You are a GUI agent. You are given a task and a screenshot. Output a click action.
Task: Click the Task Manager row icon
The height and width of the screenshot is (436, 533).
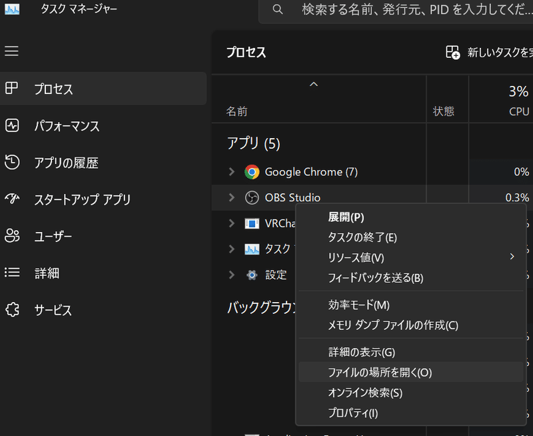click(252, 249)
